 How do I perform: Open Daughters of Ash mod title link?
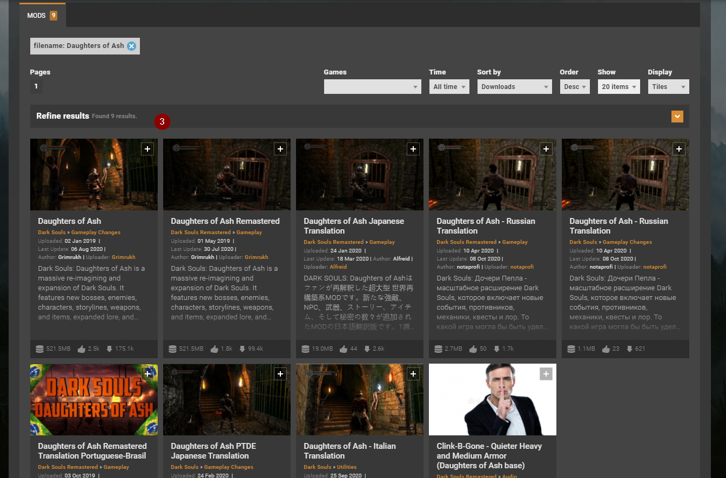point(69,221)
